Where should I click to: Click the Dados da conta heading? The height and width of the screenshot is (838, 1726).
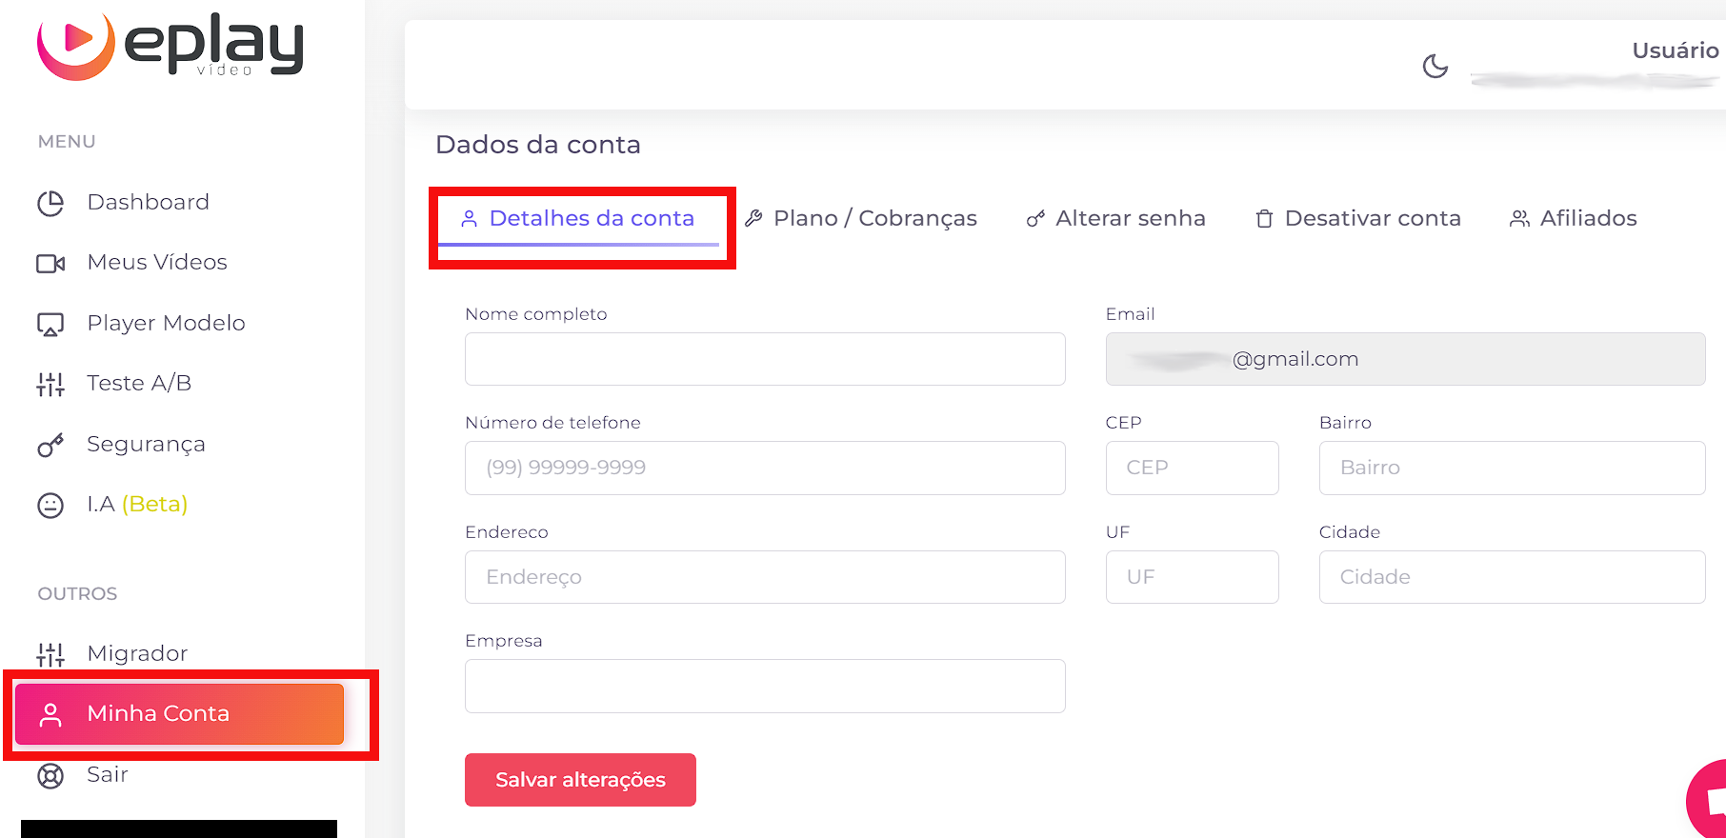pyautogui.click(x=538, y=145)
